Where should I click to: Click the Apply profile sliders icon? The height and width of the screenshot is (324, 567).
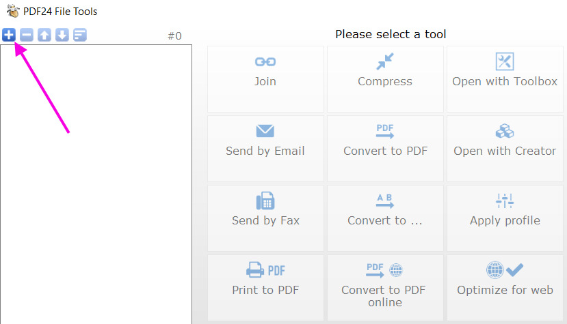point(505,201)
